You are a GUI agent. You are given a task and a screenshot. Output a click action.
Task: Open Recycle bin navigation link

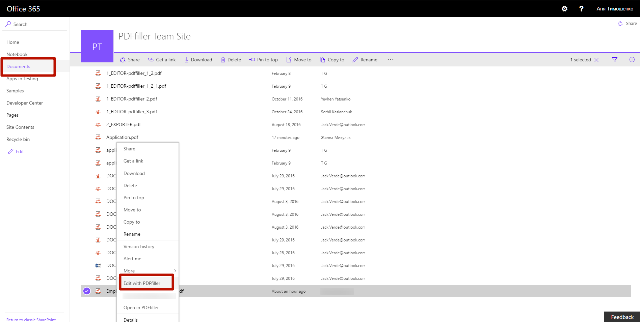(x=18, y=139)
